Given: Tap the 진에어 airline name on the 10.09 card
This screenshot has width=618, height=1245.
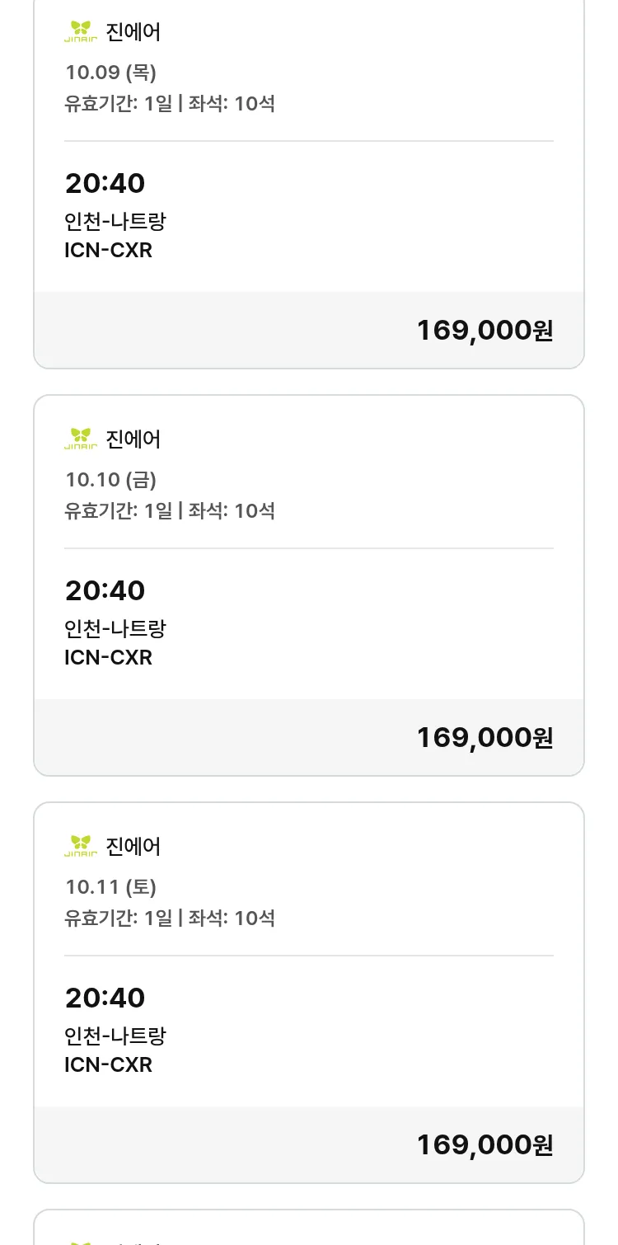Looking at the screenshot, I should 133,32.
